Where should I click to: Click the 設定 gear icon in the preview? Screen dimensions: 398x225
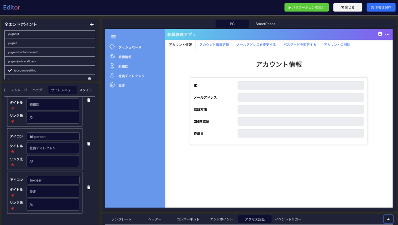[112, 85]
